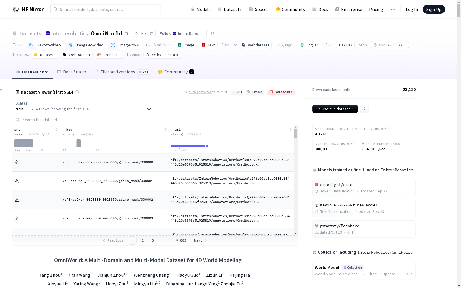Viewport: 461px width, 288px height.
Task: Click the __key__ lengths histogram tall bar
Action: (78, 143)
